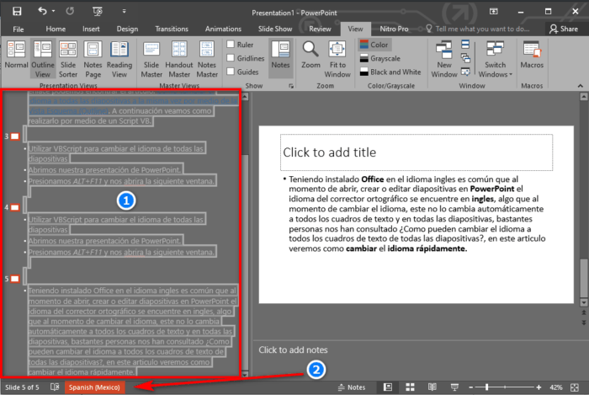Screen dimensions: 589x395
Task: Click the outline pane scroll down arrow
Action: click(245, 374)
